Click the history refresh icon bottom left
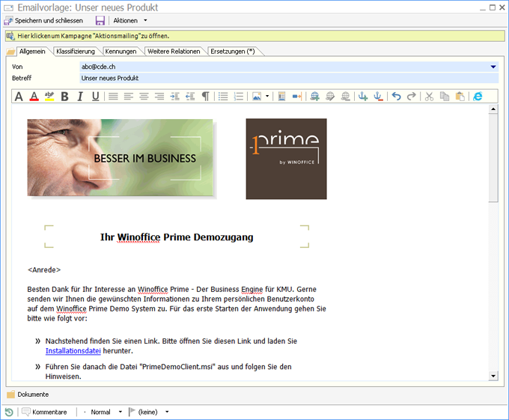 point(9,413)
